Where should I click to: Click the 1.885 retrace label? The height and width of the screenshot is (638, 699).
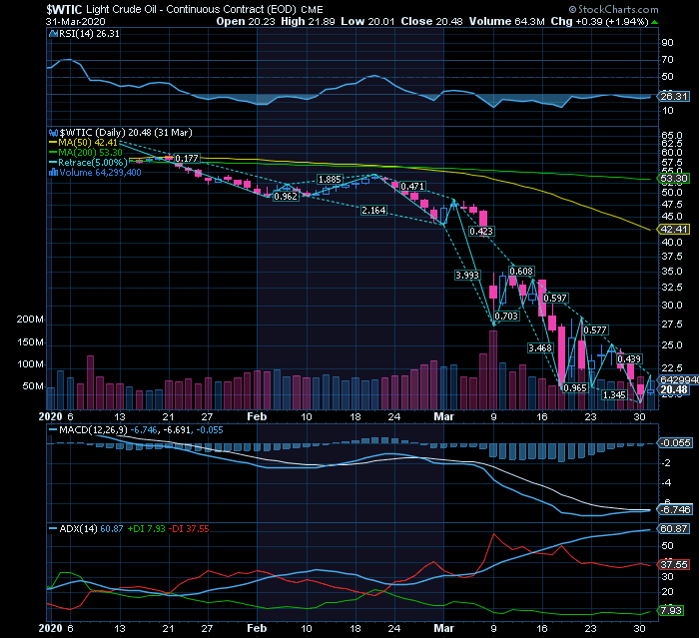point(330,180)
